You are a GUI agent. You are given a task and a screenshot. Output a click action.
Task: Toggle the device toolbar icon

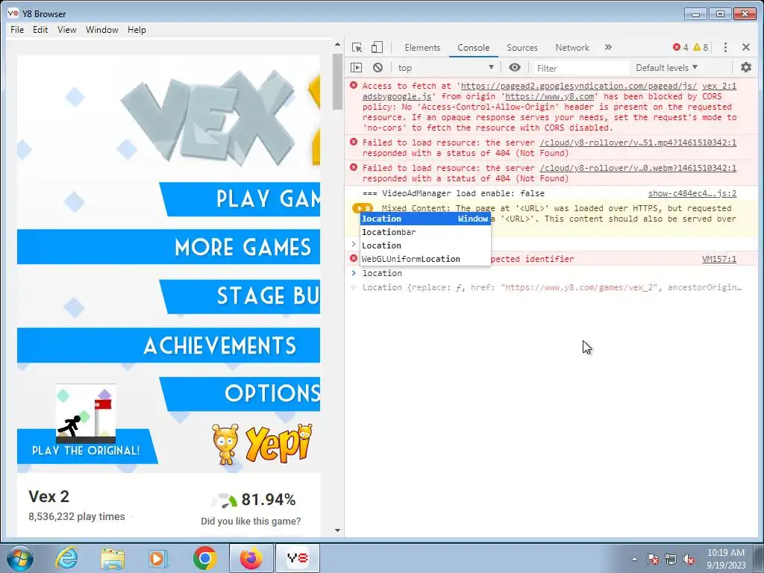coord(377,47)
